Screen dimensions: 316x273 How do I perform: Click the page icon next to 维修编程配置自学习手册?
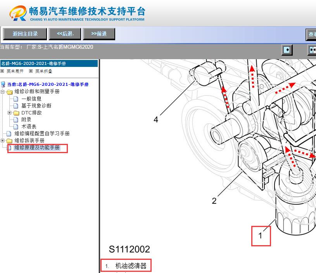pyautogui.click(x=9, y=134)
